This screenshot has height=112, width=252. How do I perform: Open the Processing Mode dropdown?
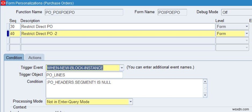coord(131,102)
